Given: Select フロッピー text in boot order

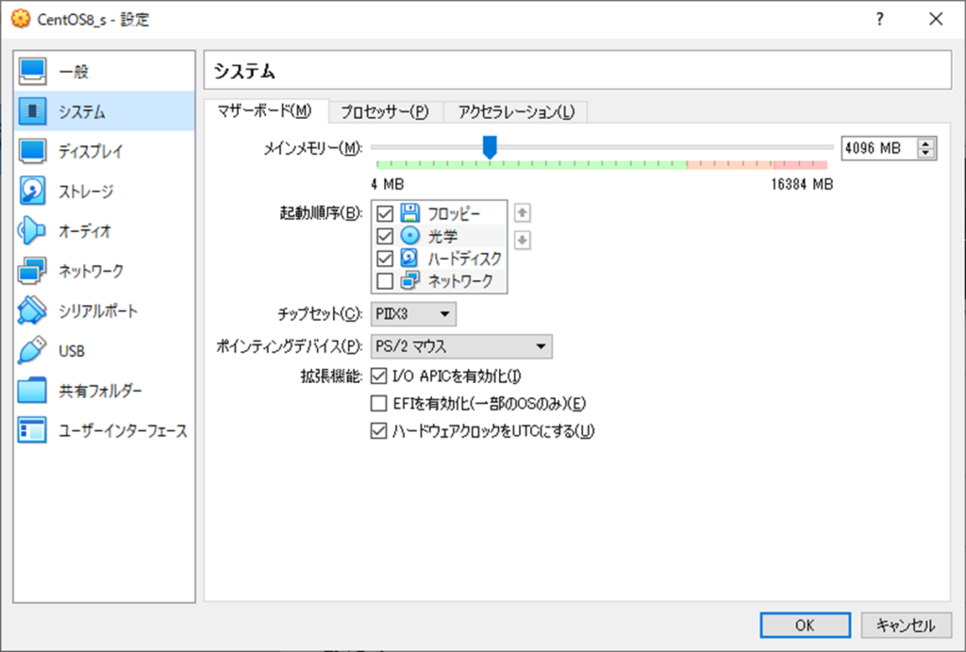Looking at the screenshot, I should 454,214.
